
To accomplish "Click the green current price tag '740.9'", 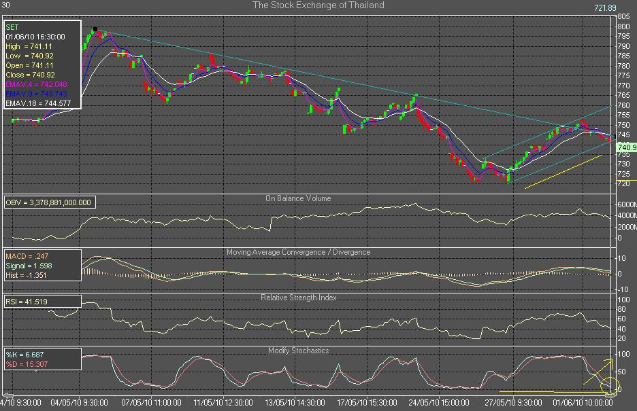I will coord(627,147).
